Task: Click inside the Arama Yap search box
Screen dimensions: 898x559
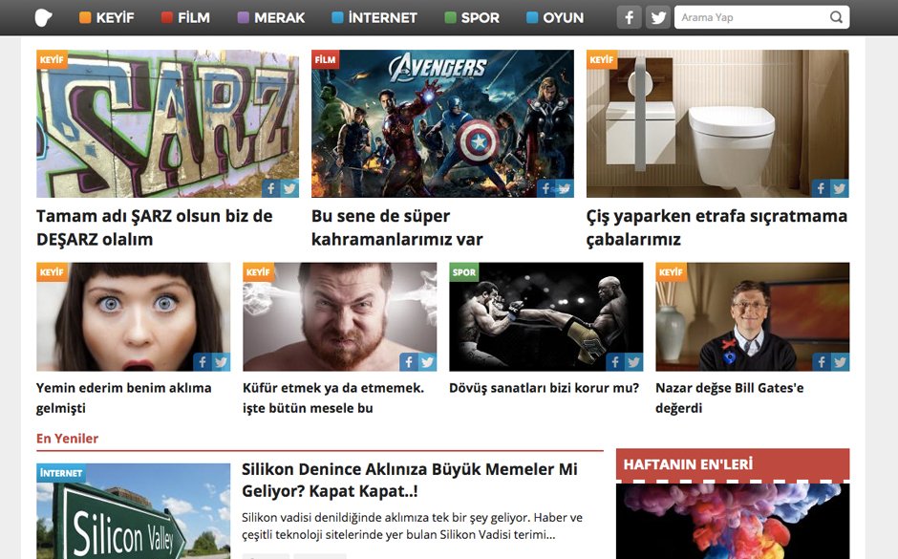Action: click(x=745, y=16)
